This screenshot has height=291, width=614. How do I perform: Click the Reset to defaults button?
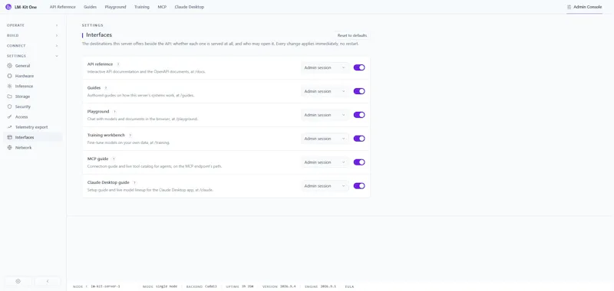pyautogui.click(x=352, y=35)
